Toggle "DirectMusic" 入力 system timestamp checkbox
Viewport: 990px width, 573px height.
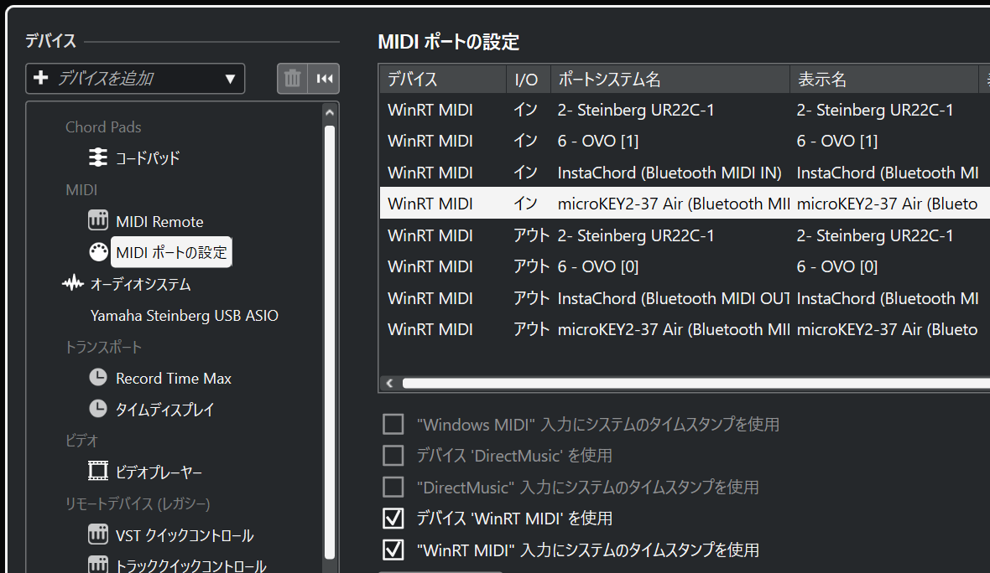(393, 487)
